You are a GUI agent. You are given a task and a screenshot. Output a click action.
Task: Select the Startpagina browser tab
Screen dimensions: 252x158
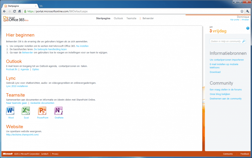20,6
